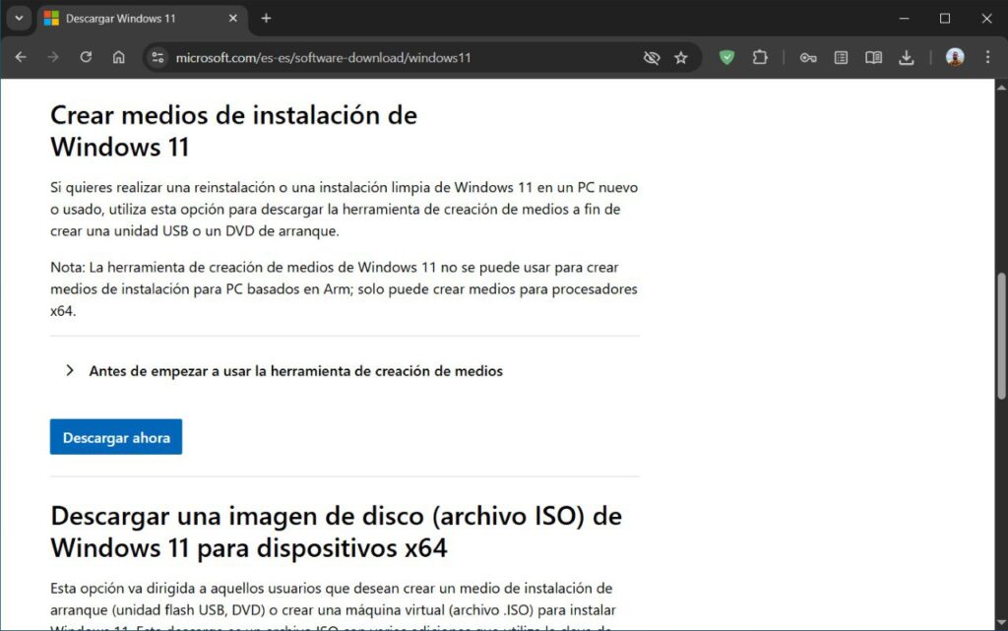Open the browser home page
Screen dimensions: 1008x631
click(x=118, y=57)
